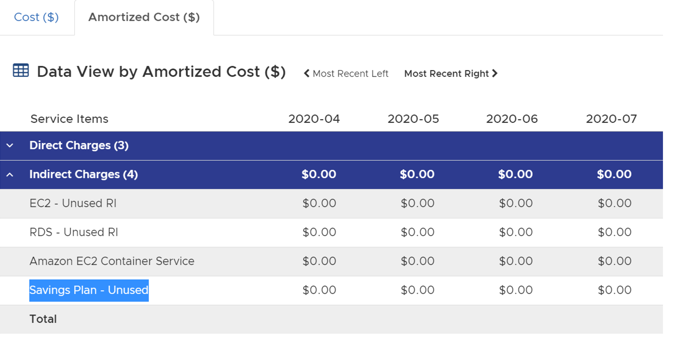689x357 pixels.
Task: Click the 2020-04 column header
Action: [314, 119]
